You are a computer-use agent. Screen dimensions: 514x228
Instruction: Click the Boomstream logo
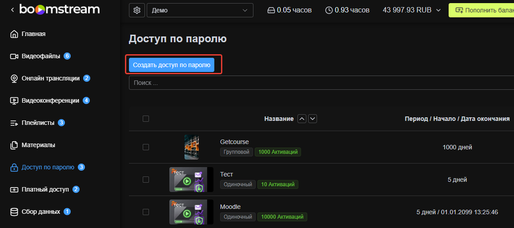[x=59, y=9]
